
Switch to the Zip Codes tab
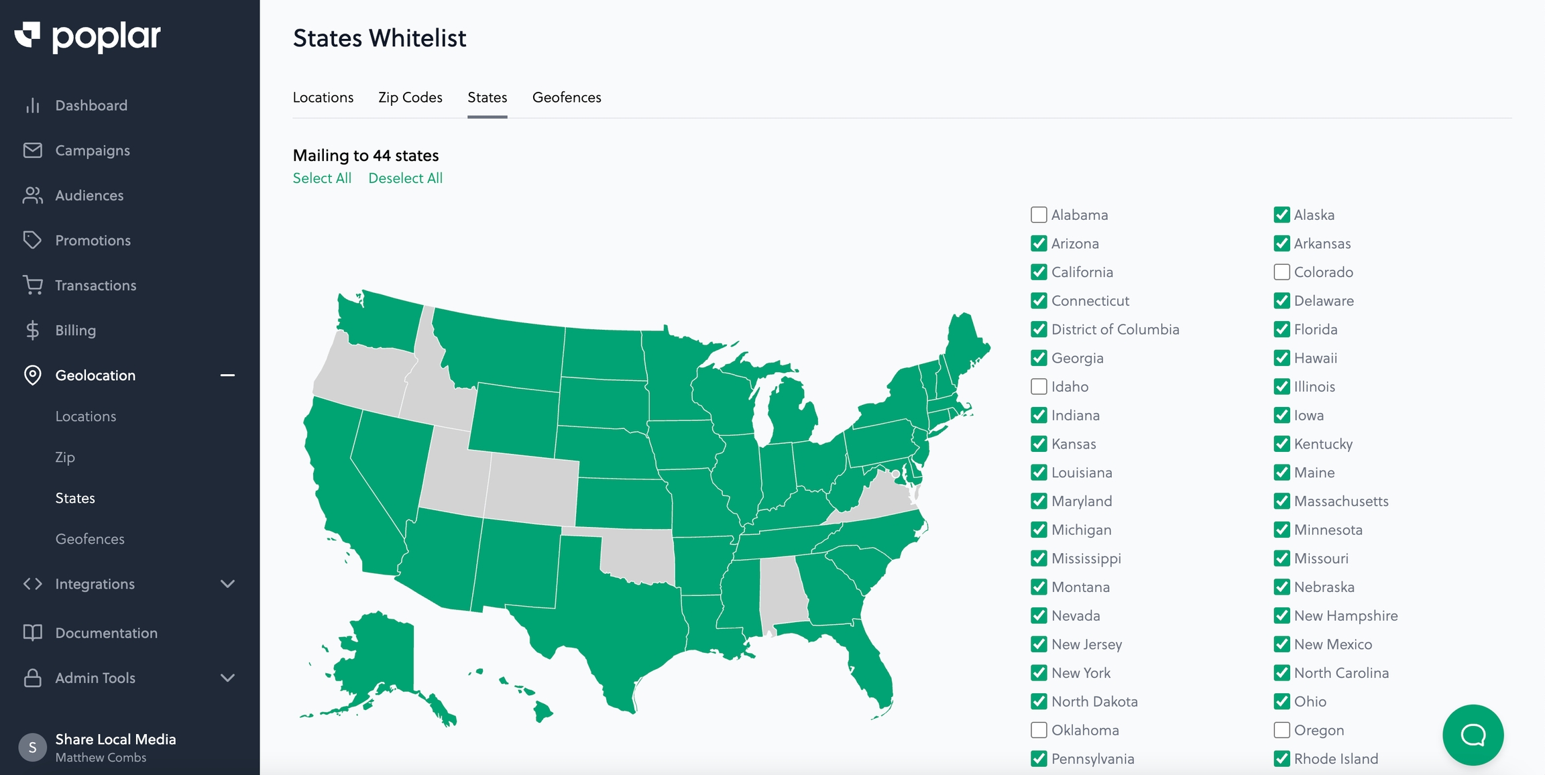pos(410,98)
